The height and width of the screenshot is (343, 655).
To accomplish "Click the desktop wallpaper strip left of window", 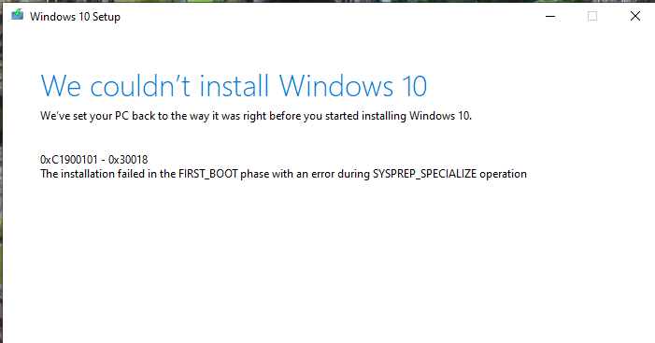I will pyautogui.click(x=1, y=176).
